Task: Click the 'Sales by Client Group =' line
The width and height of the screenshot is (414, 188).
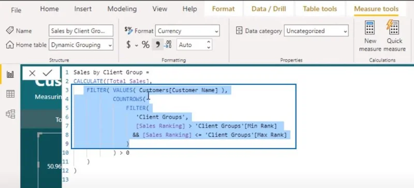Action: click(111, 73)
